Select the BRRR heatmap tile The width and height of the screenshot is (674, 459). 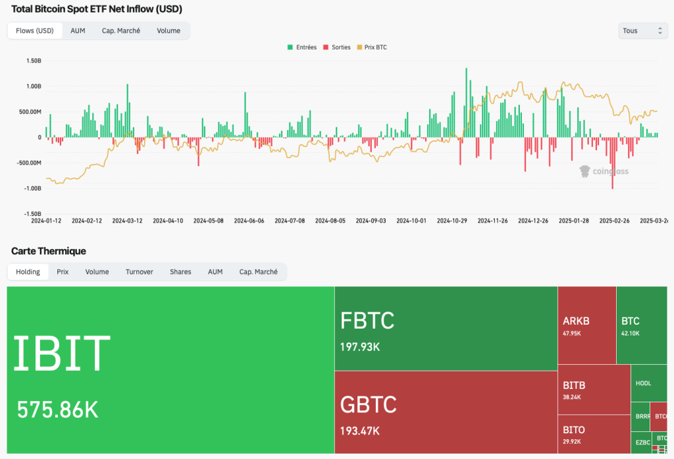click(x=640, y=416)
